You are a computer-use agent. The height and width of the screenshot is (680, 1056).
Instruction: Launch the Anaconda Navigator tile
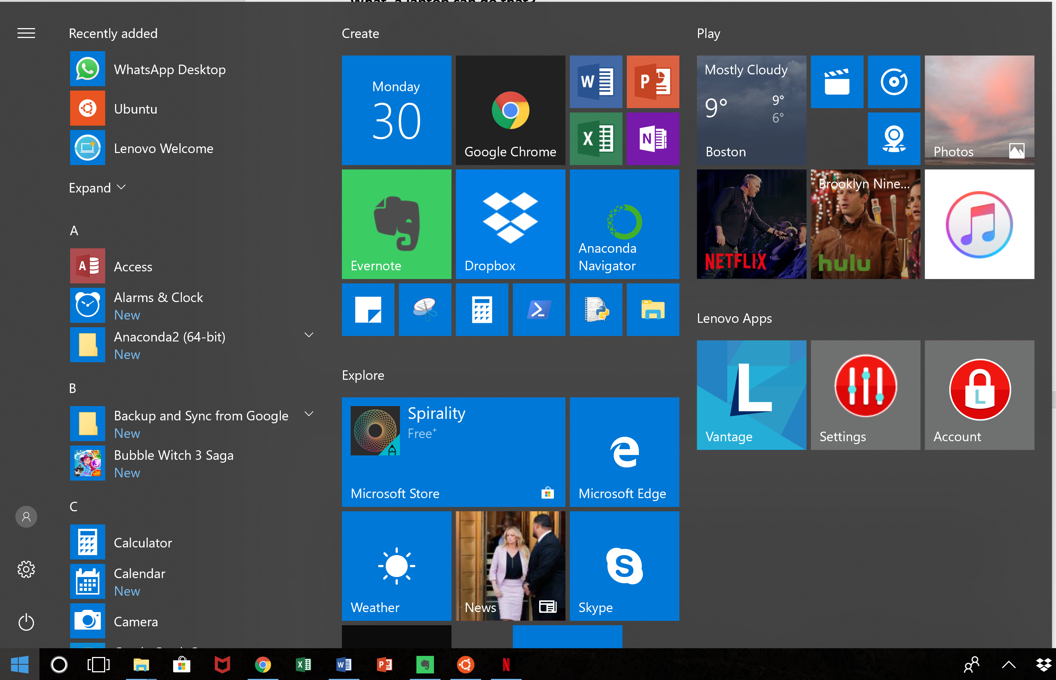624,224
